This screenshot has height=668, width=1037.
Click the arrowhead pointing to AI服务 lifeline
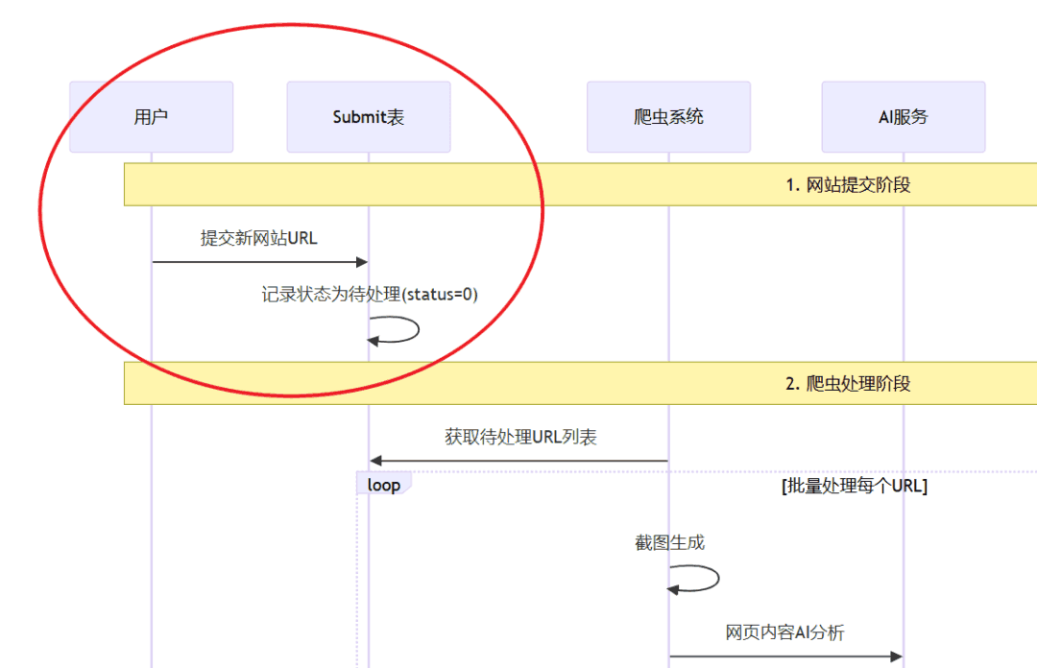(x=896, y=656)
